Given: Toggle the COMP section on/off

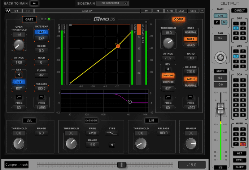Looking at the screenshot, I should point(179,19).
